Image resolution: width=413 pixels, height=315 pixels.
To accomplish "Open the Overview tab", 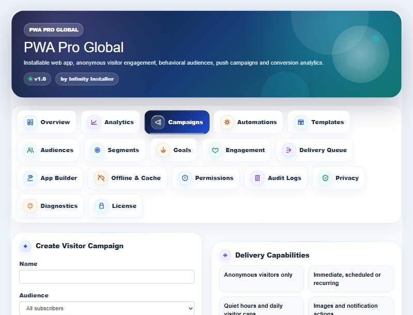I will pyautogui.click(x=46, y=122).
